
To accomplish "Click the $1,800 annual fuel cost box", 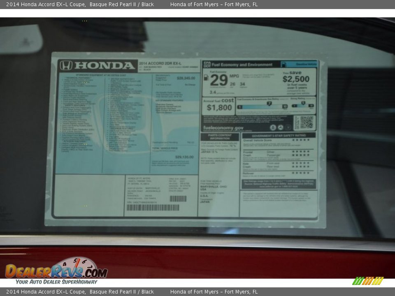I will pyautogui.click(x=219, y=106).
